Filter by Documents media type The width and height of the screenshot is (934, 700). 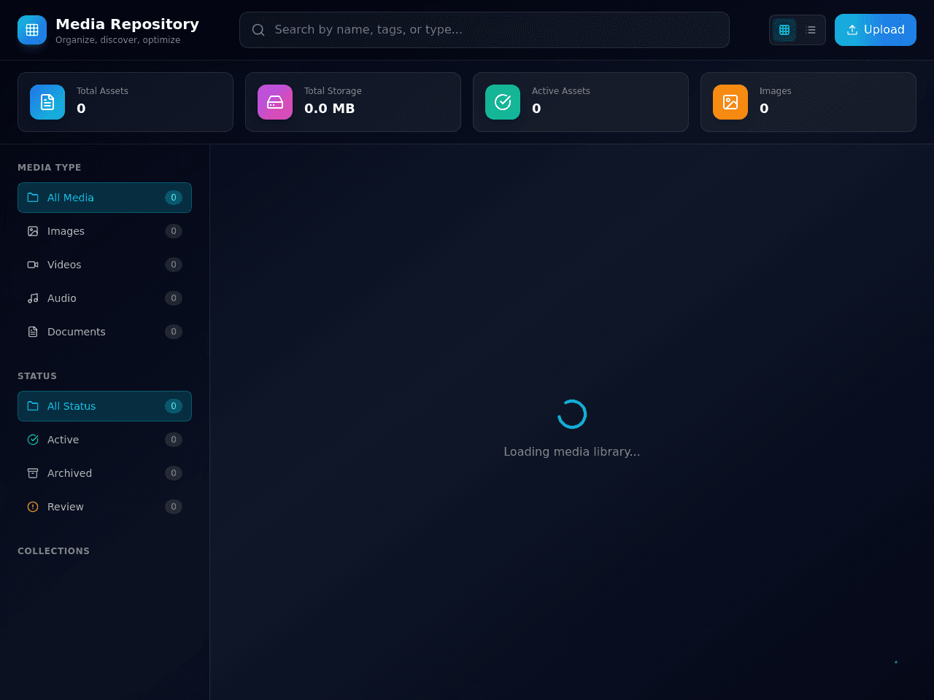coord(104,332)
